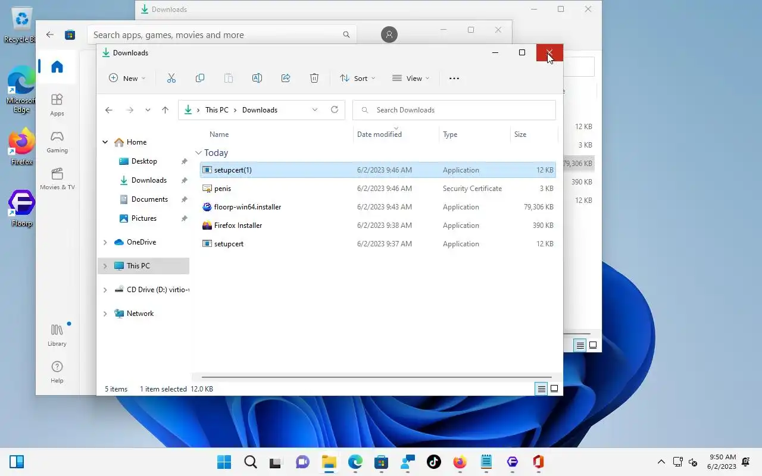Open Apps section in Microsoft Store
The width and height of the screenshot is (762, 476).
(x=57, y=105)
